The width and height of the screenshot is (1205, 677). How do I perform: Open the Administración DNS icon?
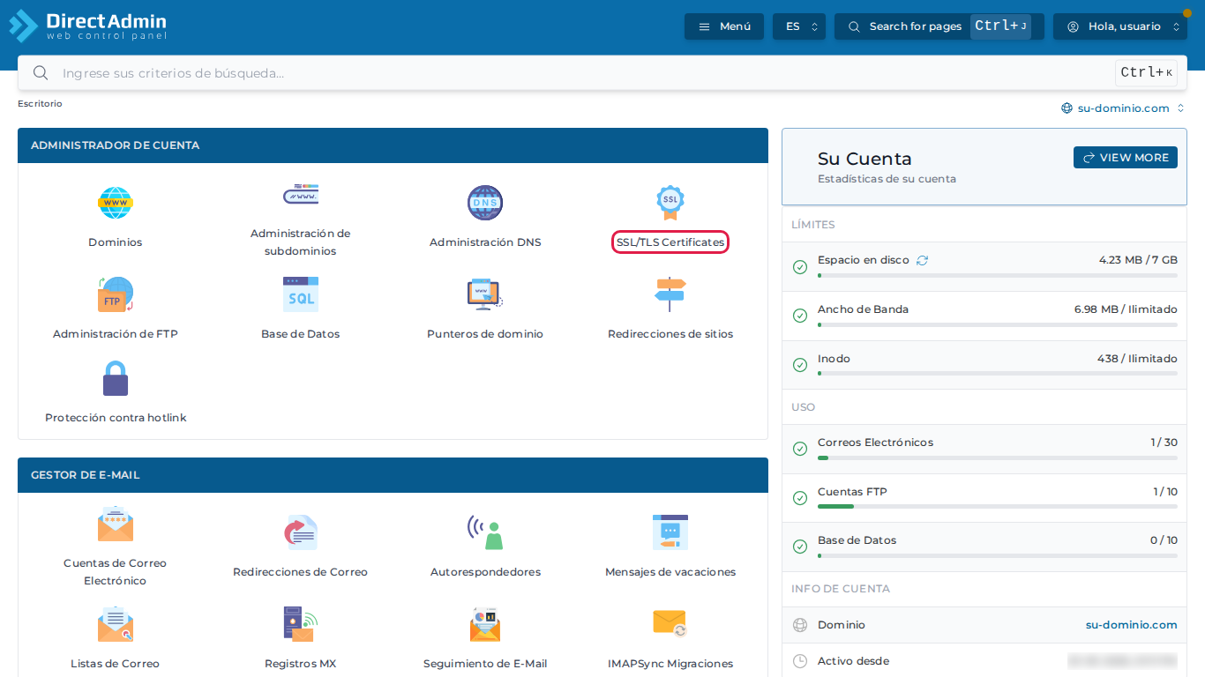tap(485, 203)
